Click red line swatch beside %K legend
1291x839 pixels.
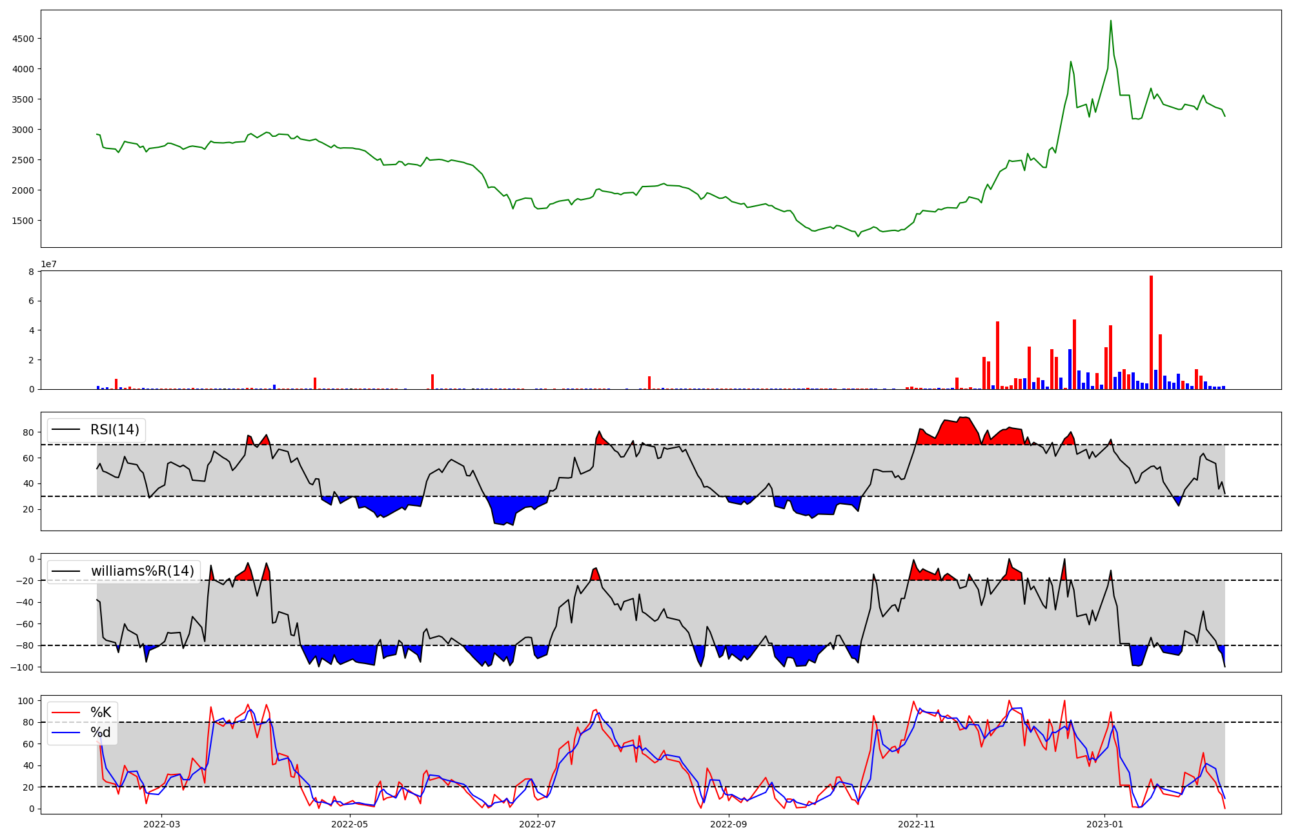click(66, 713)
